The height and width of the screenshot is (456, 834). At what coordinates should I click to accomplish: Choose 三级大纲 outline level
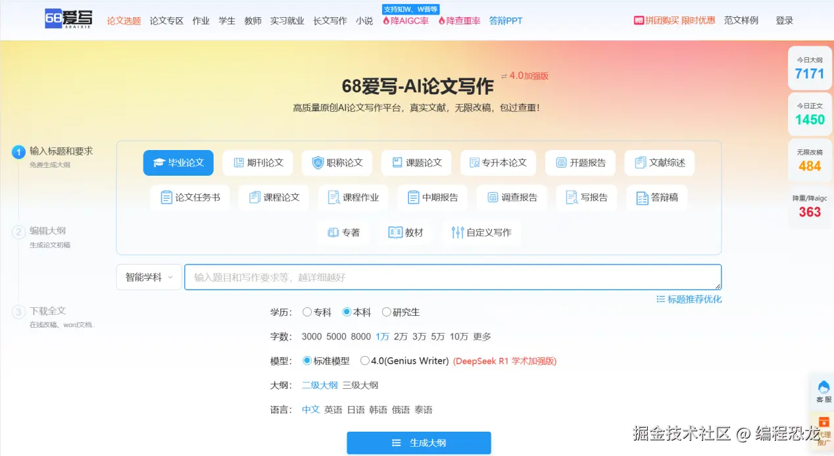point(360,386)
